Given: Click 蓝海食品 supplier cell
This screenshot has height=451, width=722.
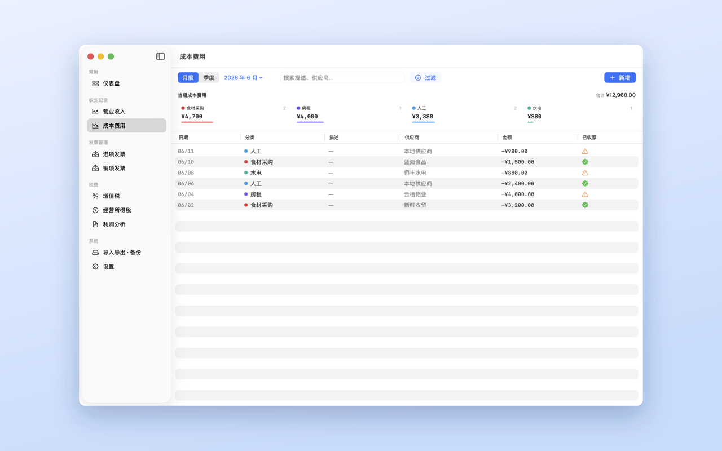Looking at the screenshot, I should pyautogui.click(x=415, y=162).
